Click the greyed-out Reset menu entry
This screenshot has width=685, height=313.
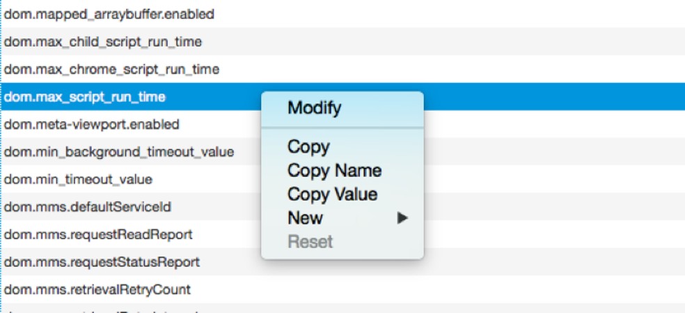[310, 242]
